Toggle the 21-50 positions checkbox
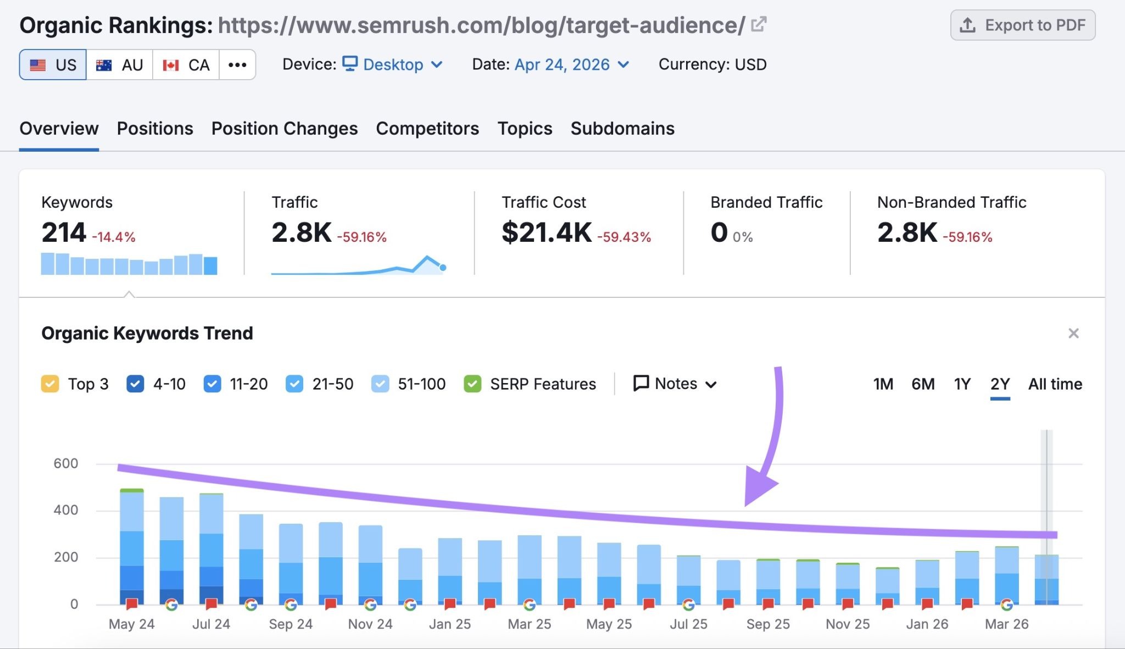Viewport: 1125px width, 649px height. point(294,384)
